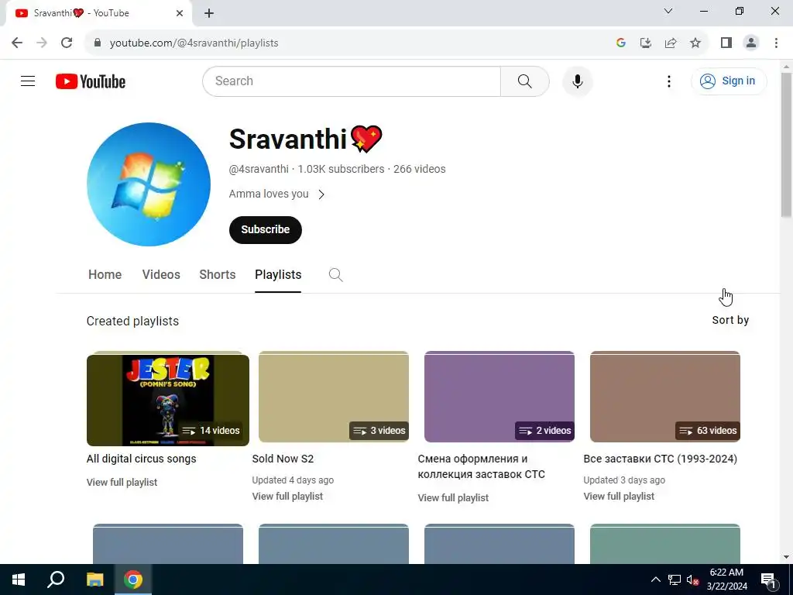Switch to the Shorts tab
793x595 pixels.
(217, 274)
